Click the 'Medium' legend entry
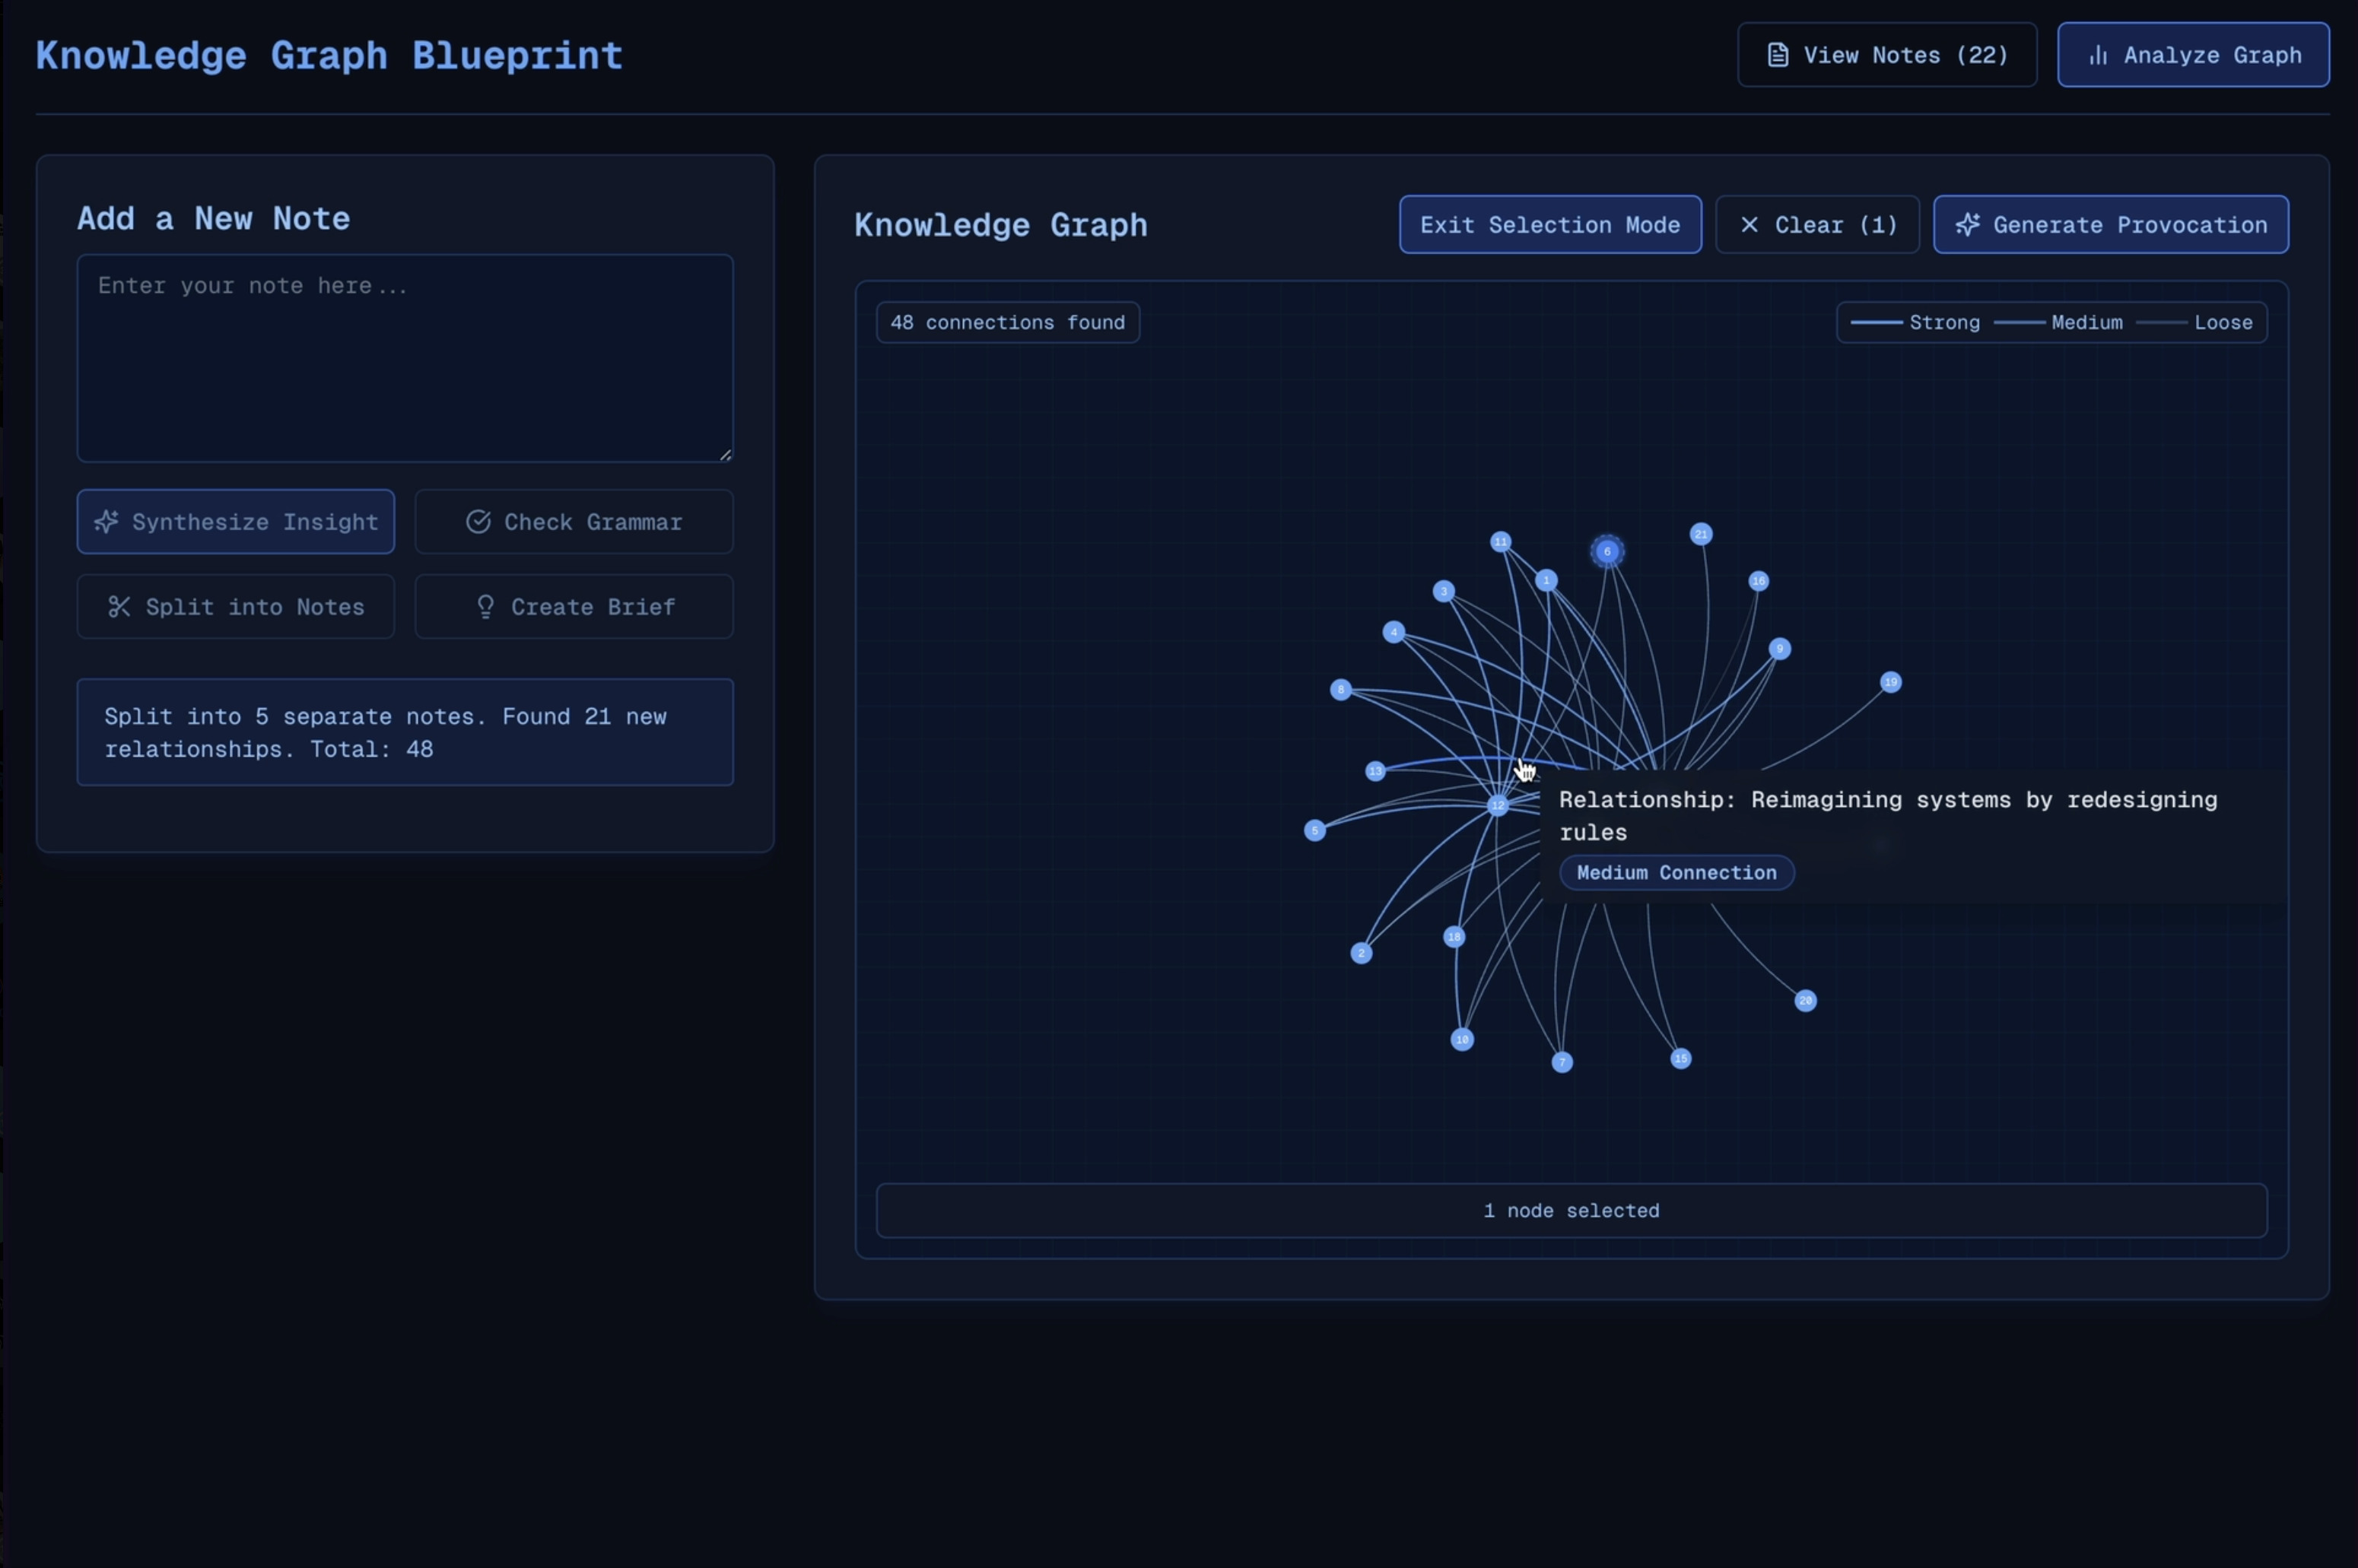This screenshot has width=2358, height=1568. click(x=2058, y=323)
